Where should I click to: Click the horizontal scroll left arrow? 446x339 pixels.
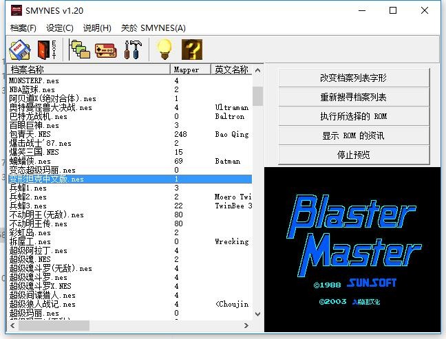point(12,325)
